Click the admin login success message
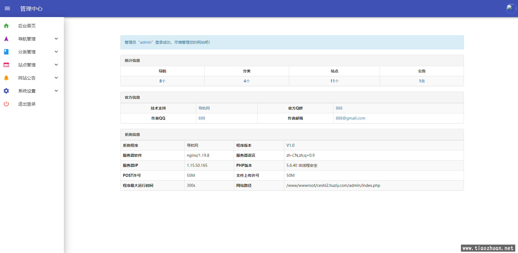518x253 pixels. 292,42
